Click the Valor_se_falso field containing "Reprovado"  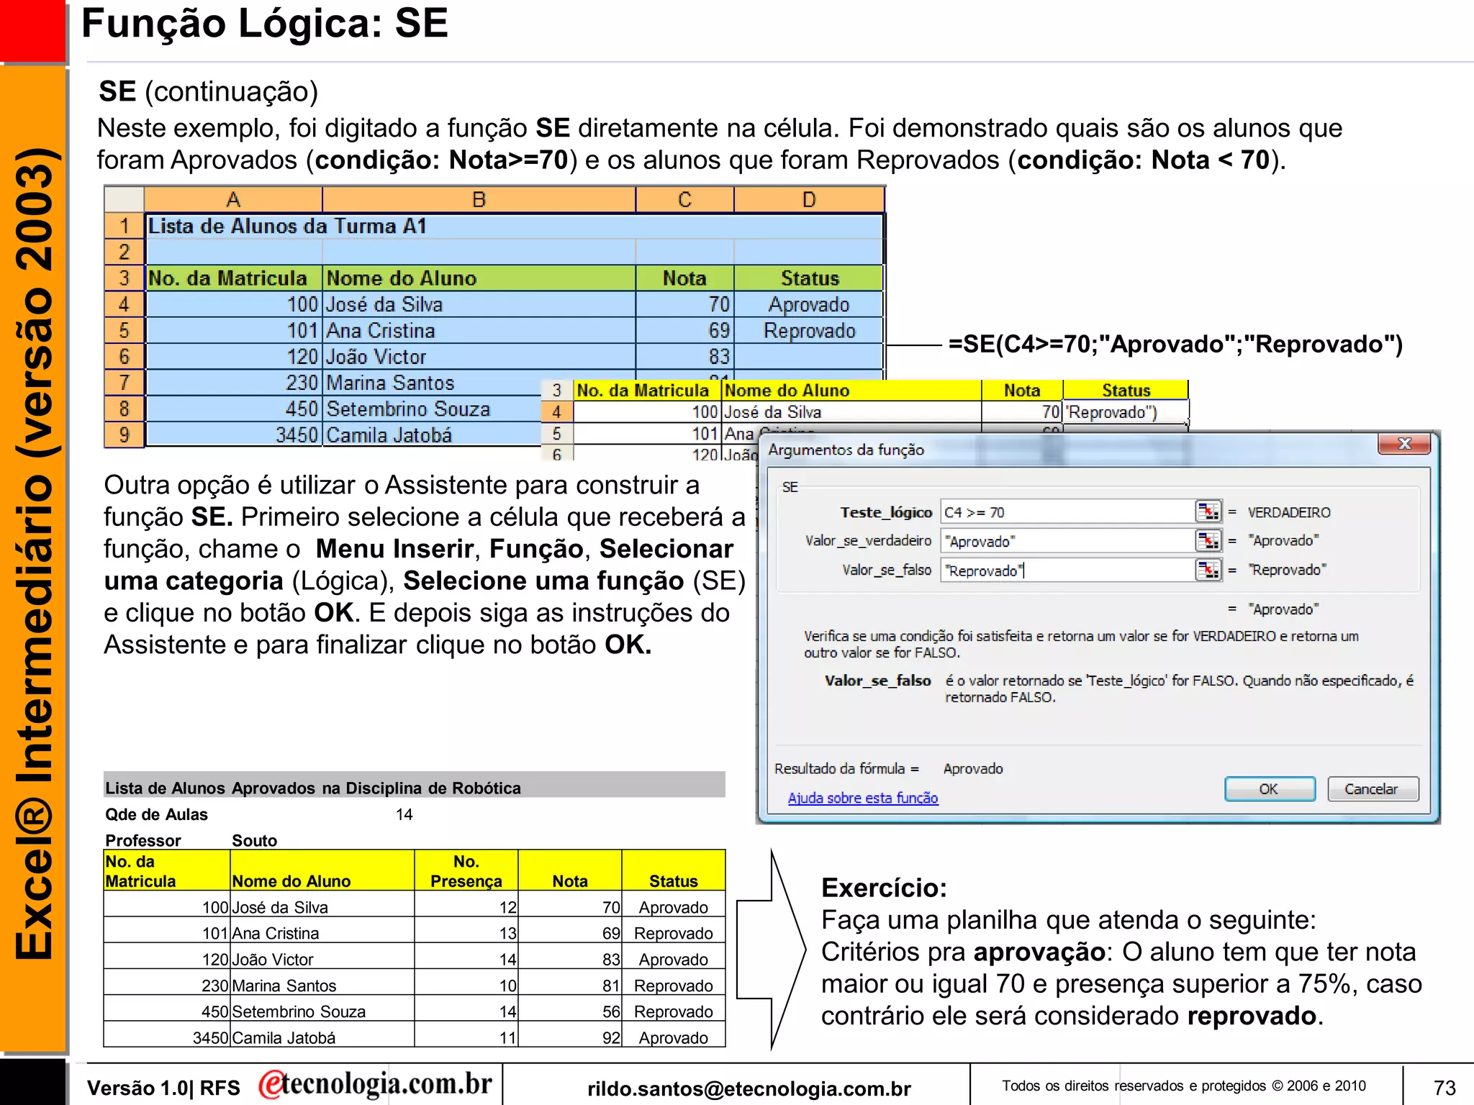coord(1067,570)
